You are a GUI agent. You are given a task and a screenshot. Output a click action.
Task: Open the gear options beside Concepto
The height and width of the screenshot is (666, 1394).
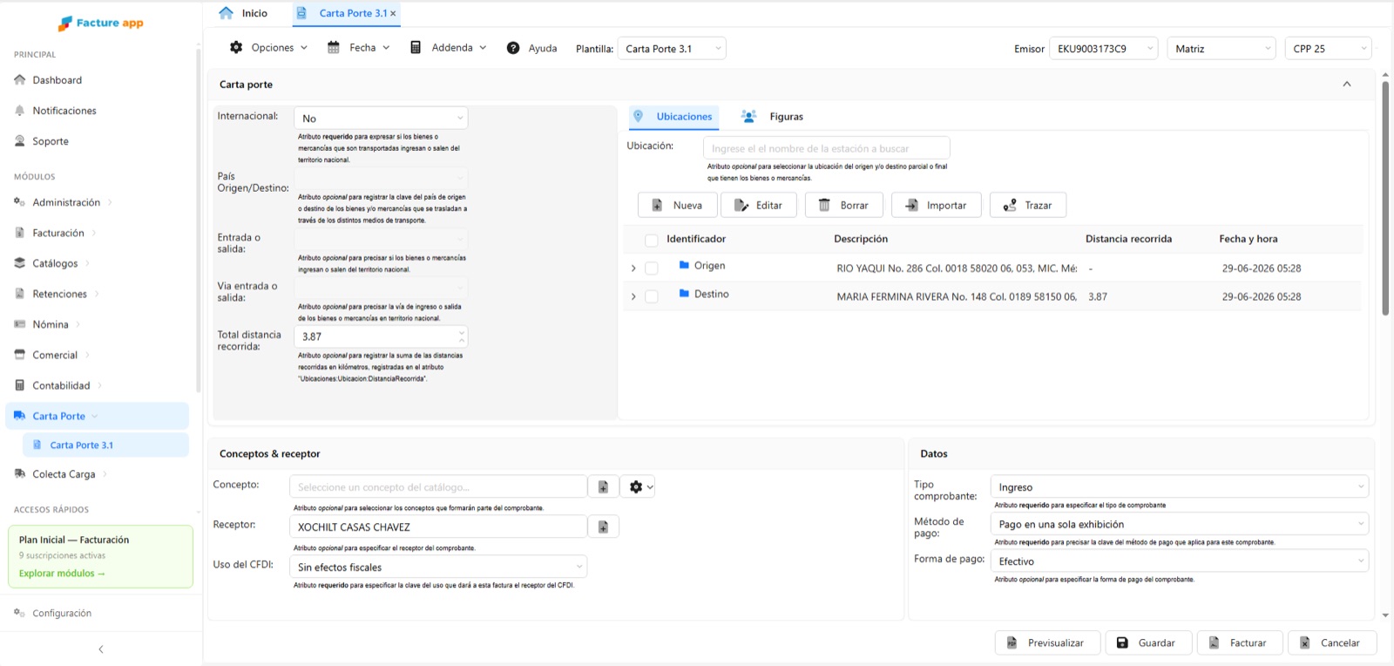(x=640, y=487)
